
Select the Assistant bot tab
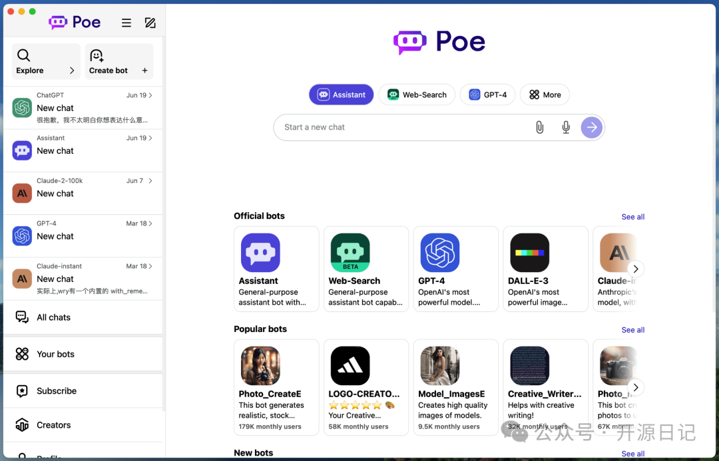coord(341,95)
